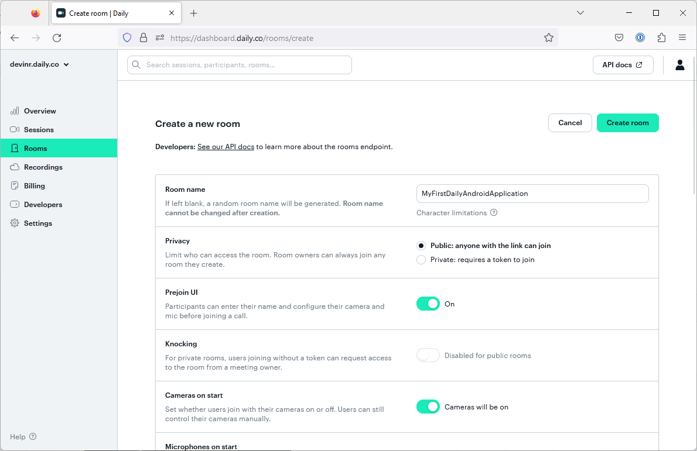Open 1Password extension icon
697x451 pixels.
click(x=640, y=38)
